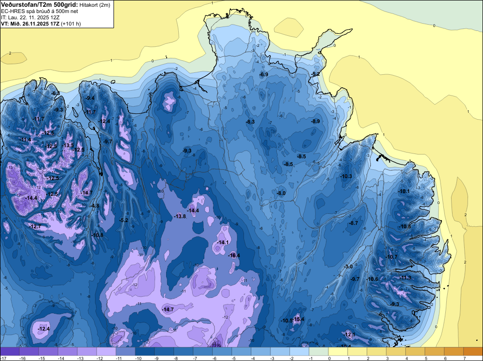Image resolution: width=483 pixels, height=361 pixels.
Task: Click the -13.8 temperature value on map
Action: 180,216
